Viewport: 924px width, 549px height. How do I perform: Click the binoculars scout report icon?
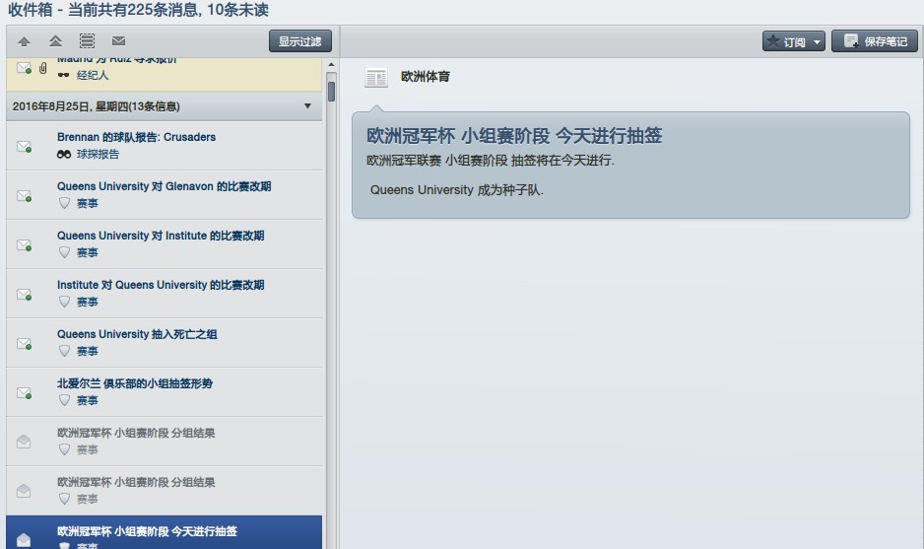click(x=64, y=155)
